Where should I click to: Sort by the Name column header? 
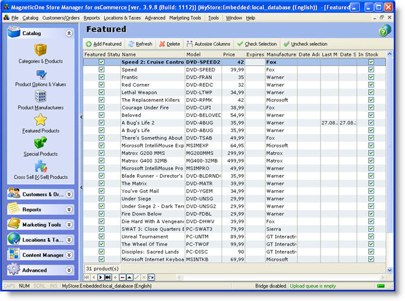pos(153,54)
